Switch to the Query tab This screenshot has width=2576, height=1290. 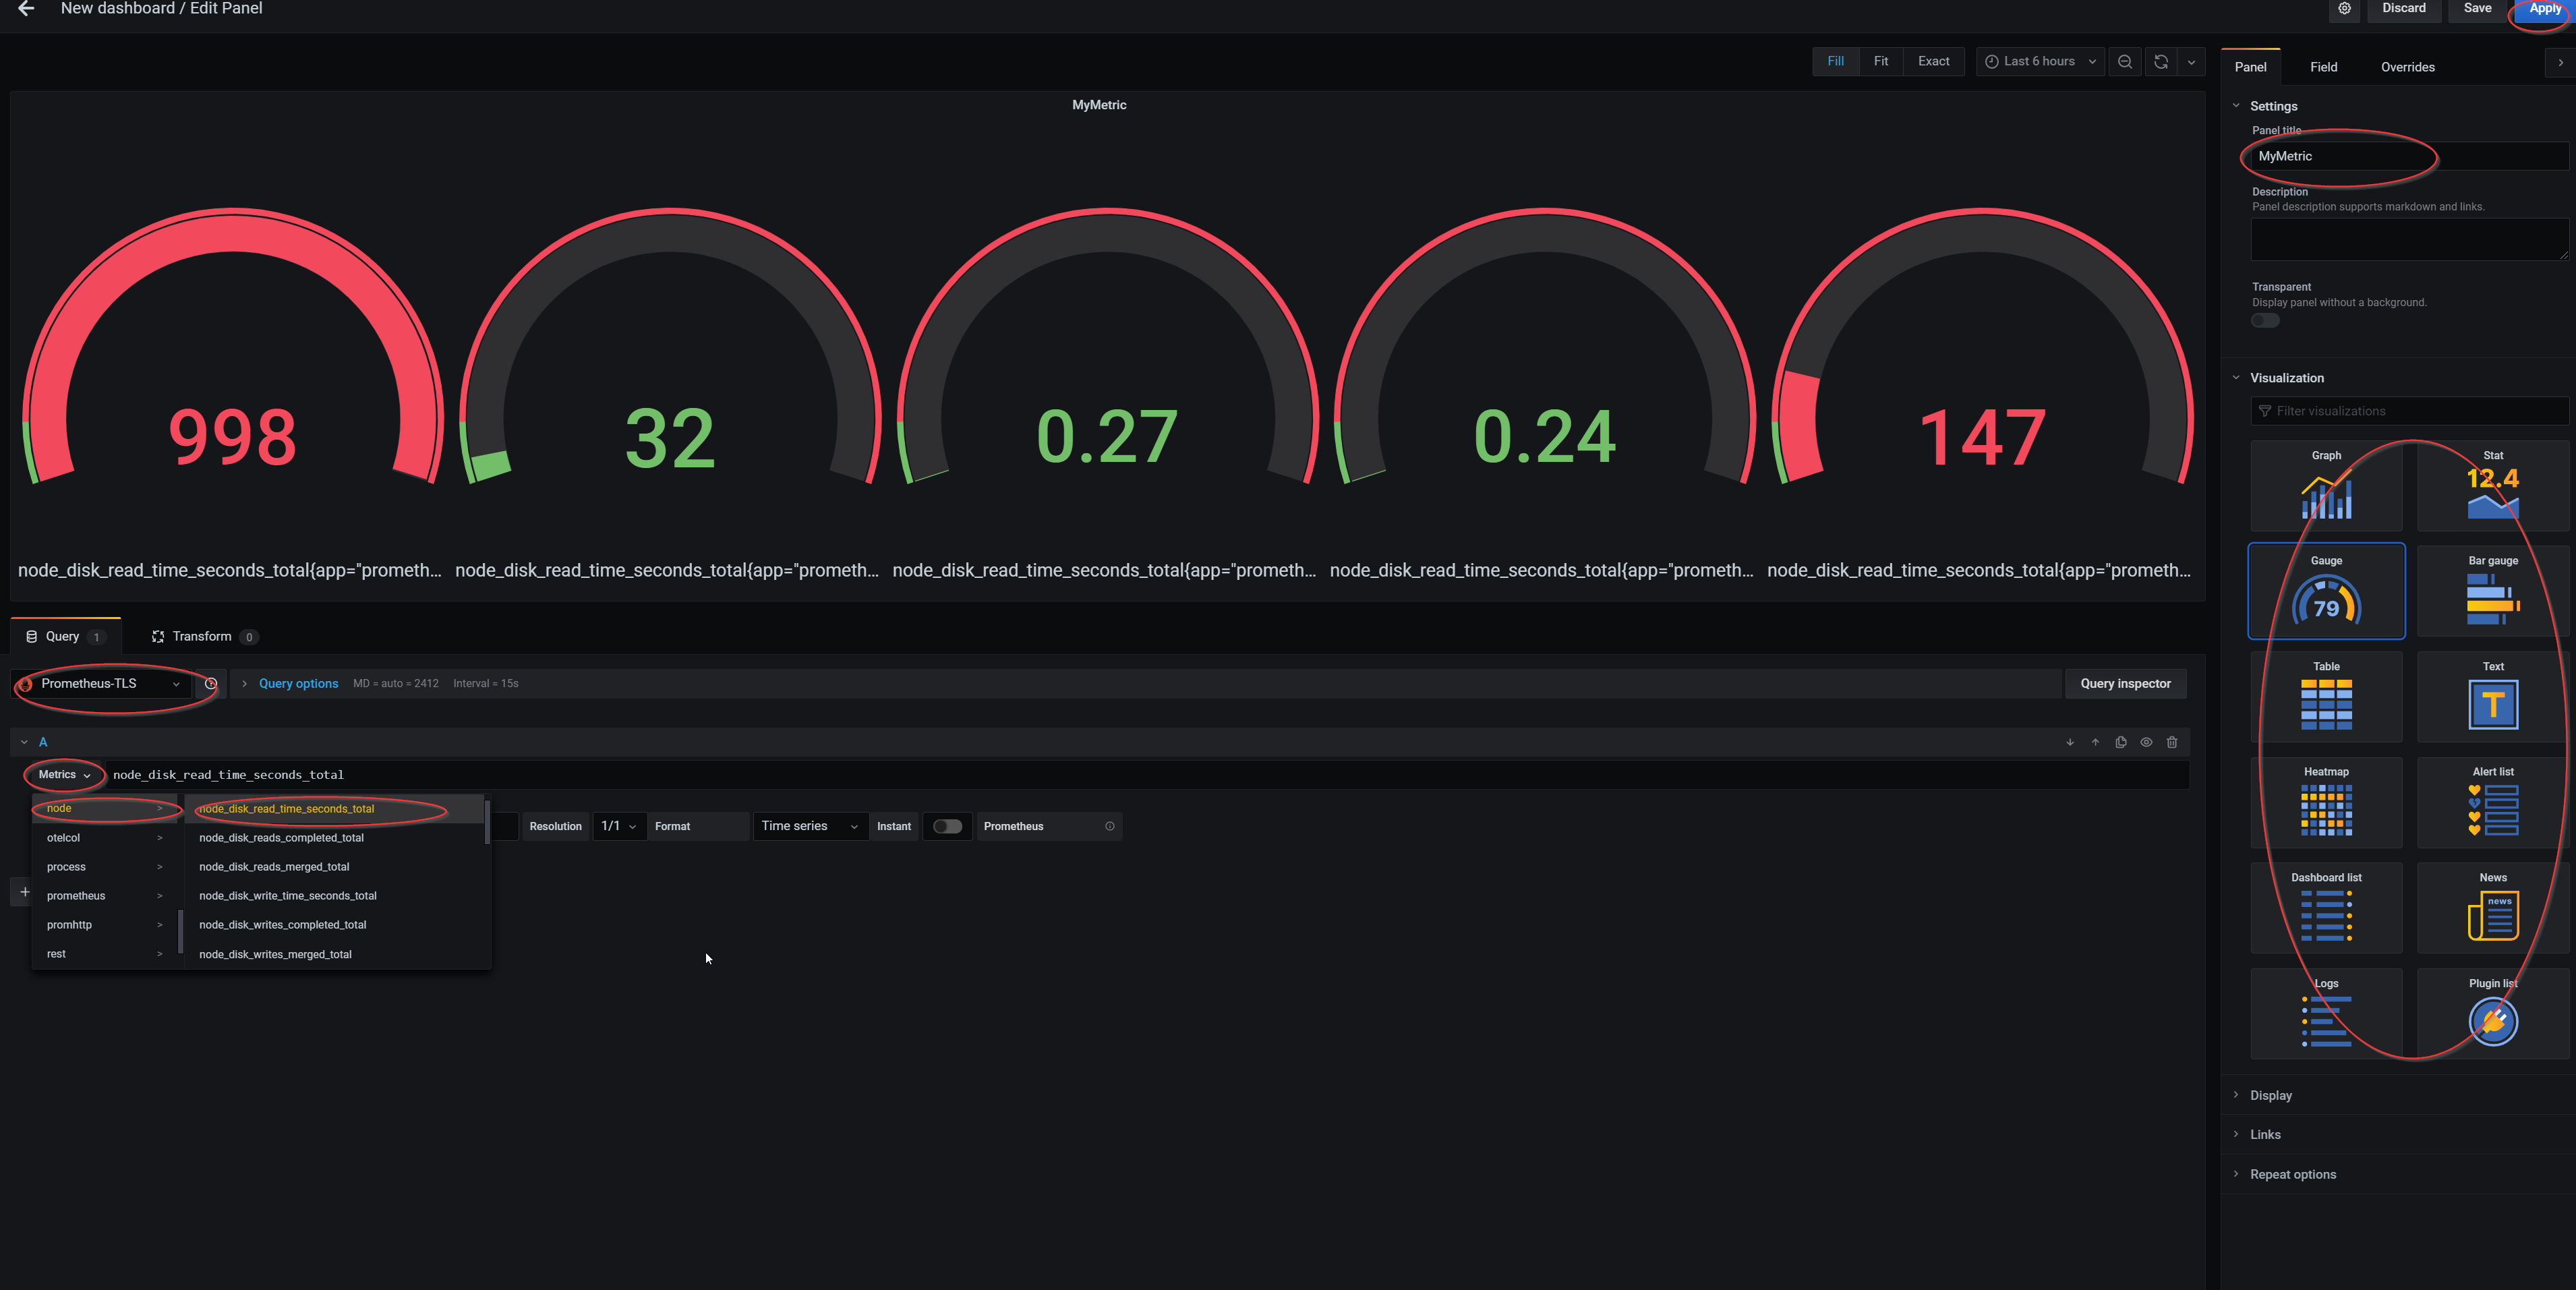tap(65, 636)
